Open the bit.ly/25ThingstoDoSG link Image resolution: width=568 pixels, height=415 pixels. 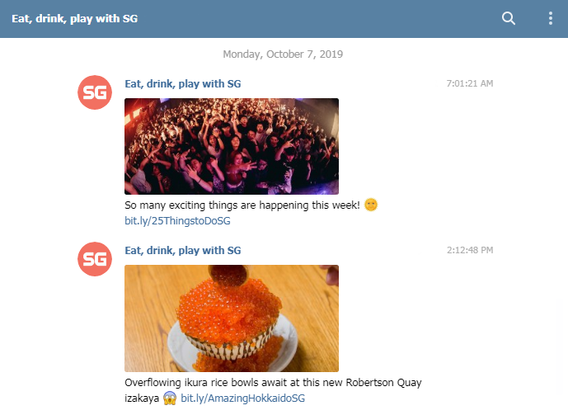coord(177,221)
